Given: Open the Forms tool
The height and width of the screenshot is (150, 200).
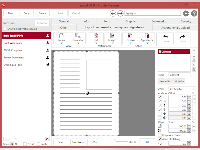Looking at the screenshot, I should pyautogui.click(x=61, y=38).
